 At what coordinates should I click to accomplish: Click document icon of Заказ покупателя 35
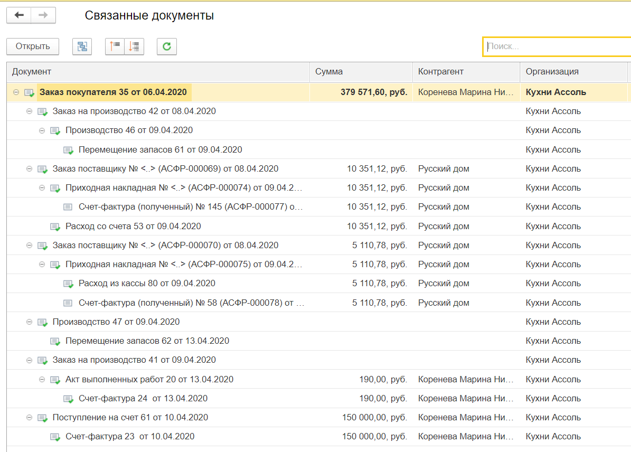(30, 92)
